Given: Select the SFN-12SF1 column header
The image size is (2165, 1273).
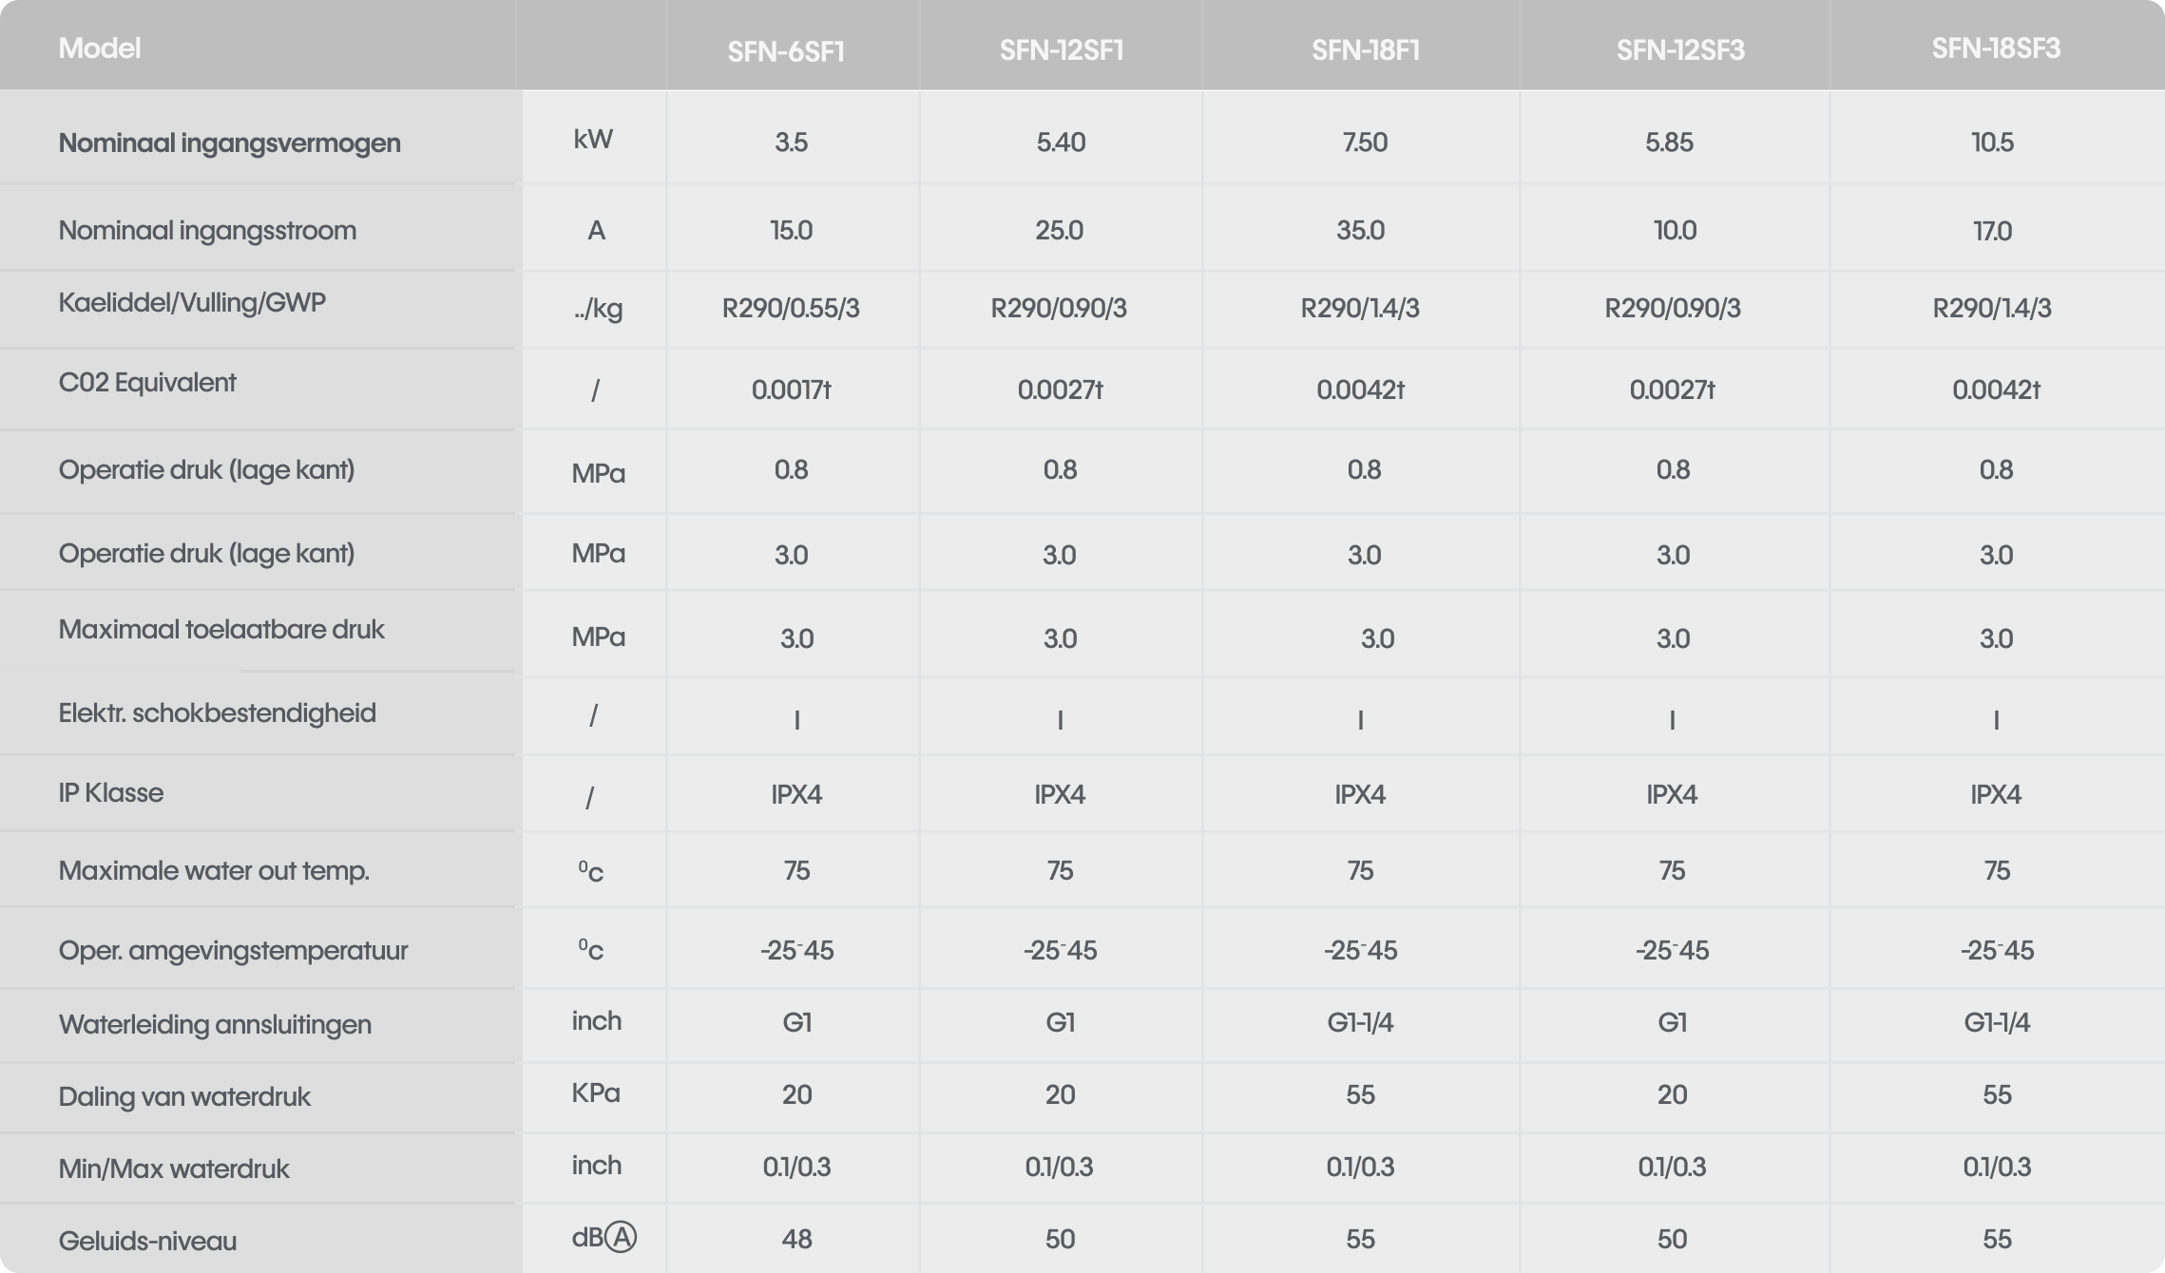Looking at the screenshot, I should (x=1061, y=50).
